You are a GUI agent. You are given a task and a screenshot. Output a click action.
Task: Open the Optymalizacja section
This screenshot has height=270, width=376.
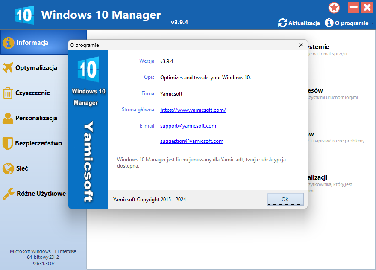[x=34, y=68]
